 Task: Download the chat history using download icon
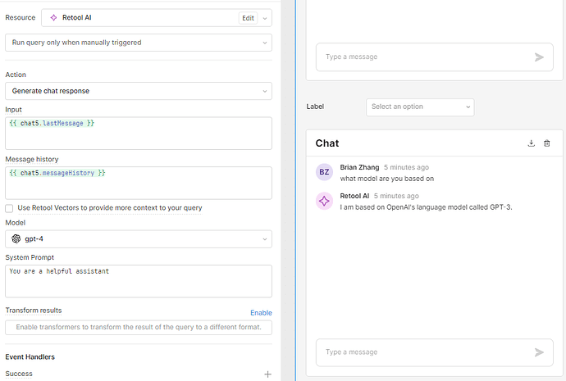[x=531, y=143]
